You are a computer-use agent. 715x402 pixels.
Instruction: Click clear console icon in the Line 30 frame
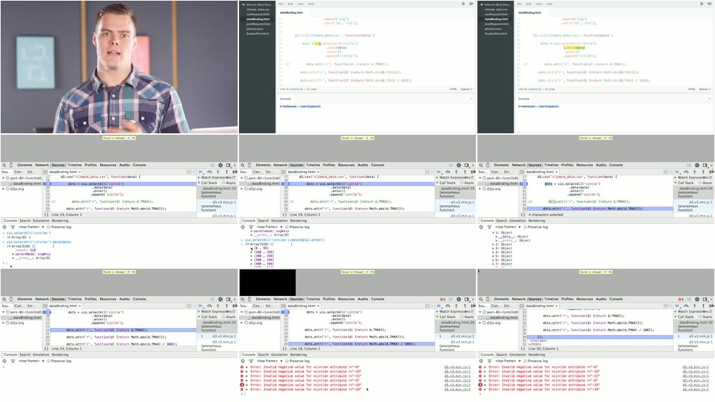481,361
